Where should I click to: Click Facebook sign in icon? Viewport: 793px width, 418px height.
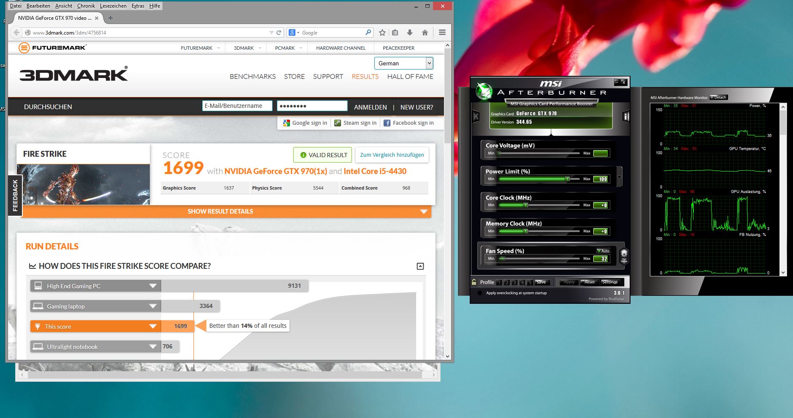coord(387,123)
